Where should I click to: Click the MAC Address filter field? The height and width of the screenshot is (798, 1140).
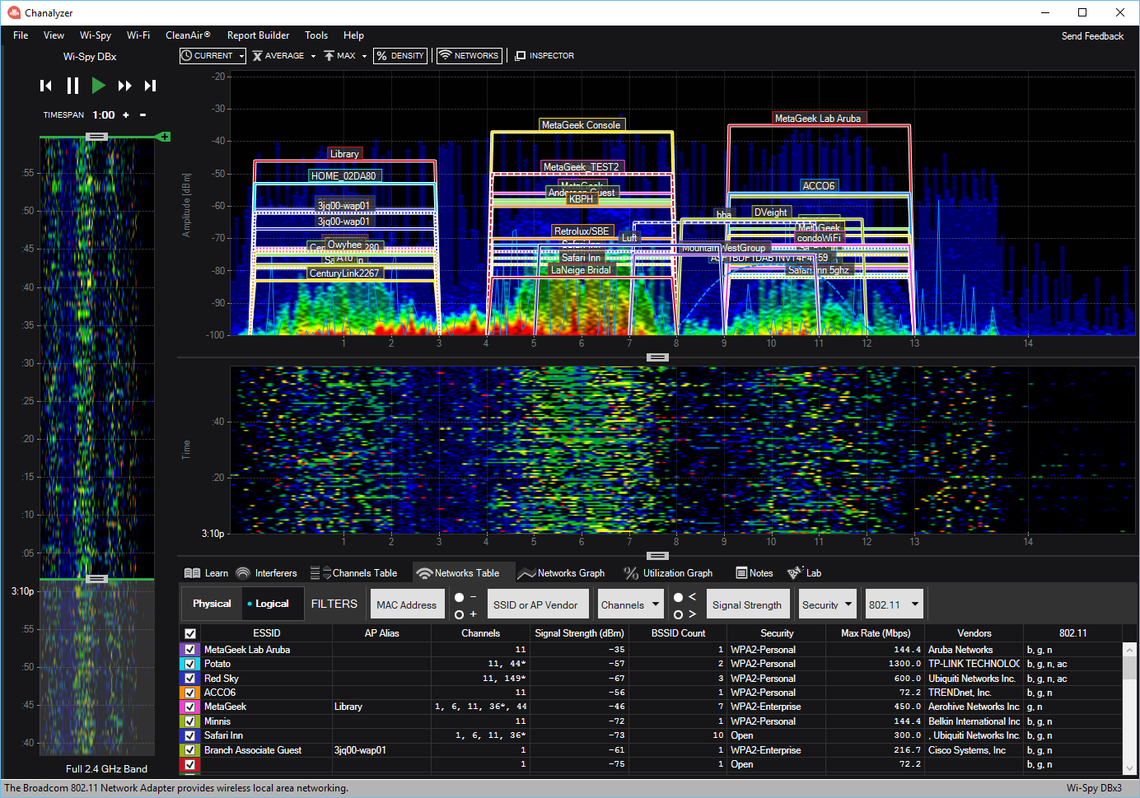point(407,604)
